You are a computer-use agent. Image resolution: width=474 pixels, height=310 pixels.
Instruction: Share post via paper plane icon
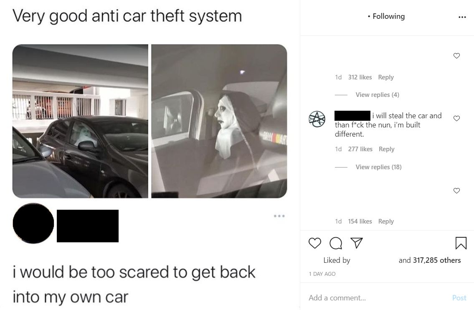point(356,243)
